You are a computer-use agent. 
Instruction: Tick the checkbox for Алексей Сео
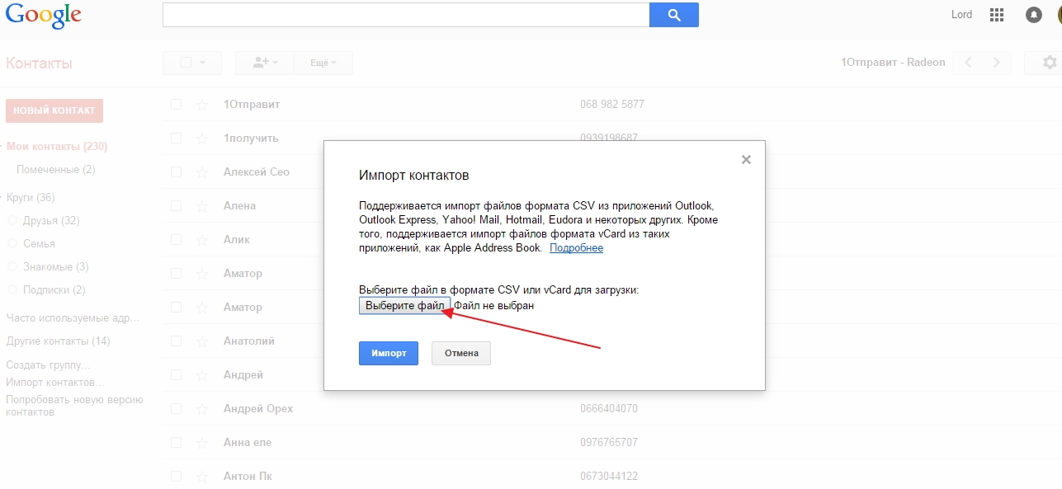point(176,172)
